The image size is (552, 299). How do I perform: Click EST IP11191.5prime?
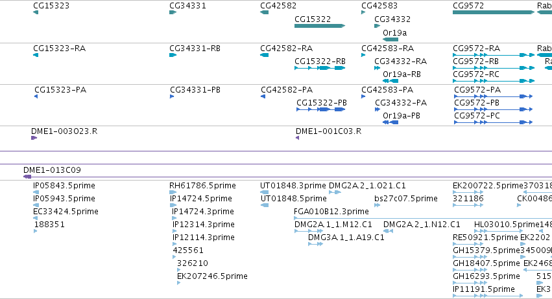click(x=484, y=289)
